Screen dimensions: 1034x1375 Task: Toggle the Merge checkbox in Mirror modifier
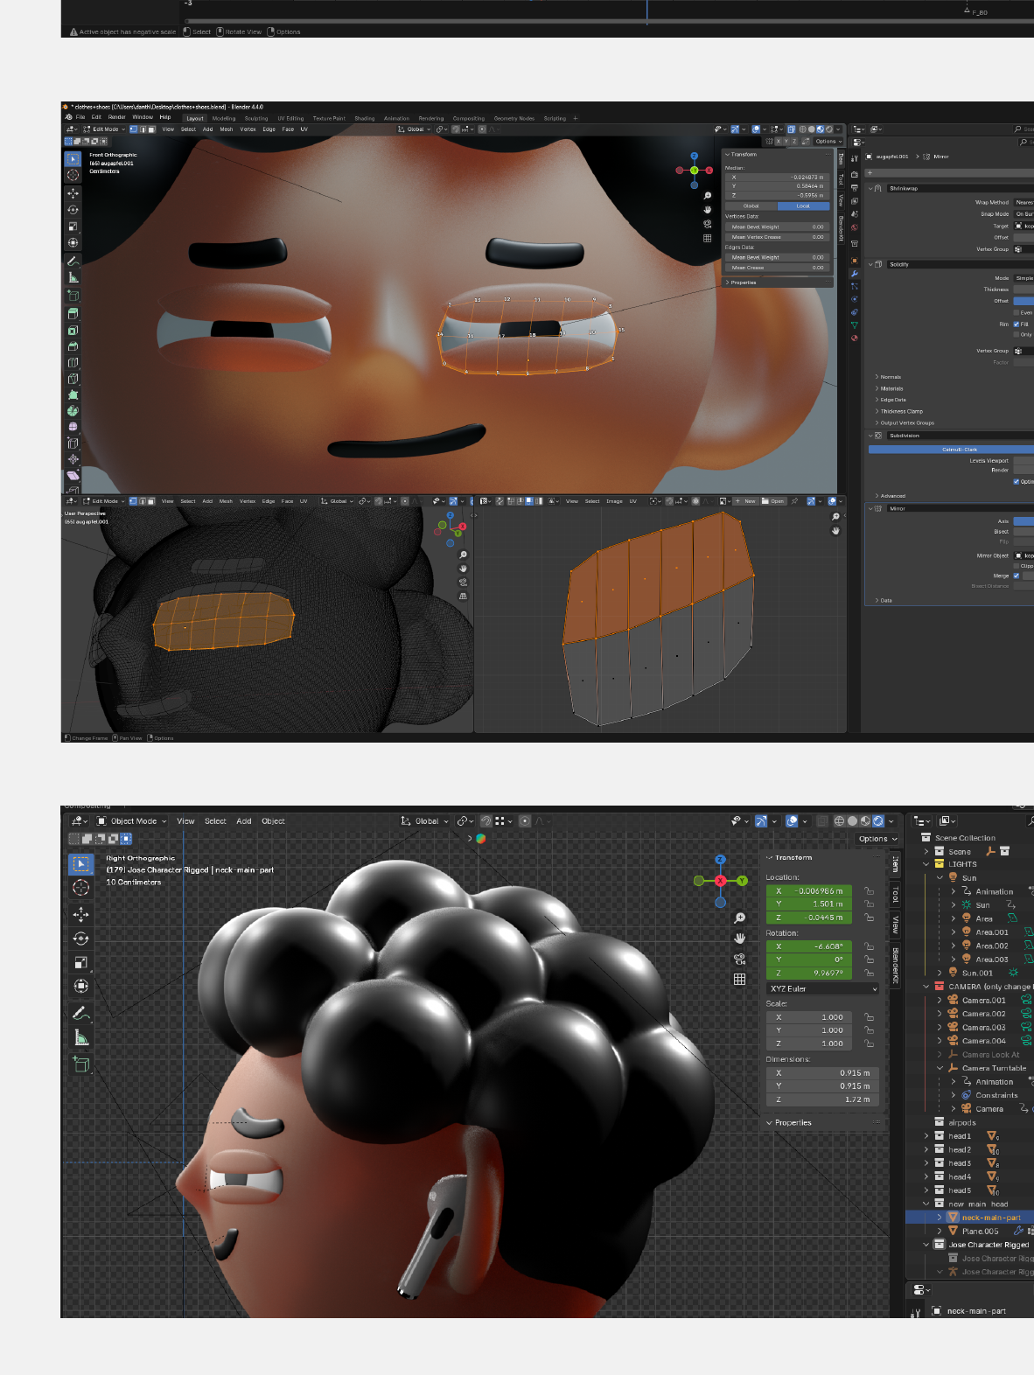pos(1017,576)
